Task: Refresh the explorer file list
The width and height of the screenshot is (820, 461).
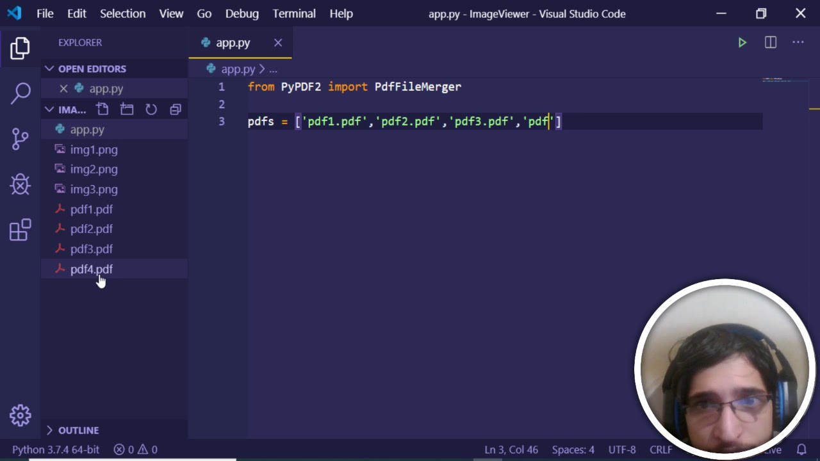Action: 151,109
